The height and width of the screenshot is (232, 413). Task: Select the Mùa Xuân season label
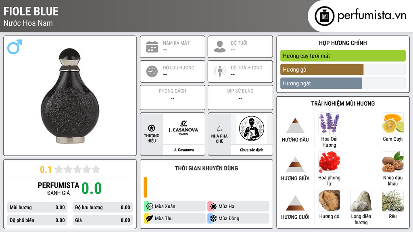click(x=165, y=207)
